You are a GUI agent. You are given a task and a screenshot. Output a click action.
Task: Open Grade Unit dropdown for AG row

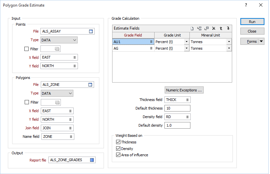pyautogui.click(x=186, y=48)
